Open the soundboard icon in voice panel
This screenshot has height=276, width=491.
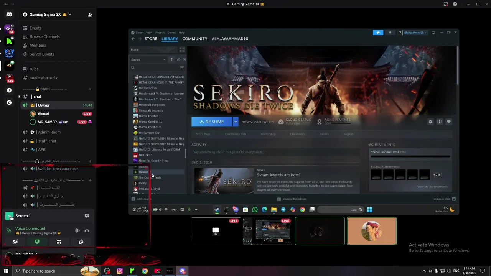click(x=81, y=242)
